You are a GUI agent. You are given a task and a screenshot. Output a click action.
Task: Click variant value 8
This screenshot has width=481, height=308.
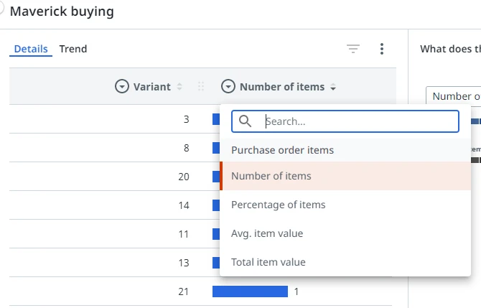coord(186,148)
